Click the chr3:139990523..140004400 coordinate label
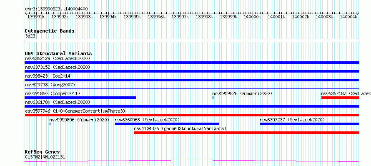Viewport: 371px width, 166px height. click(x=56, y=9)
